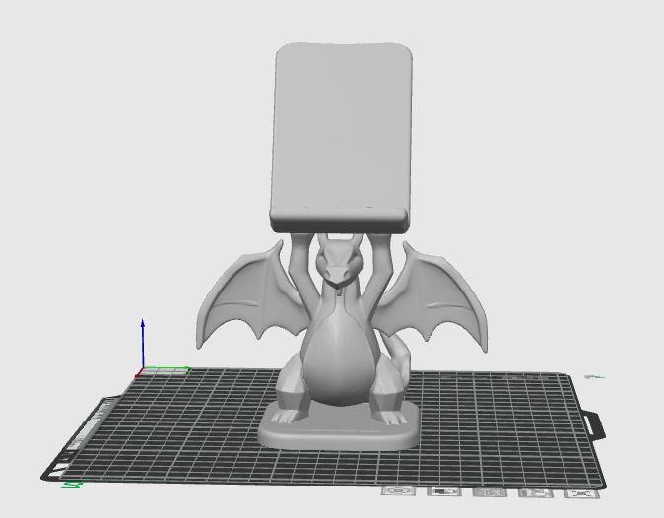Click the remove-plate X icon on plate edge
The height and width of the screenshot is (518, 664).
pyautogui.click(x=582, y=494)
